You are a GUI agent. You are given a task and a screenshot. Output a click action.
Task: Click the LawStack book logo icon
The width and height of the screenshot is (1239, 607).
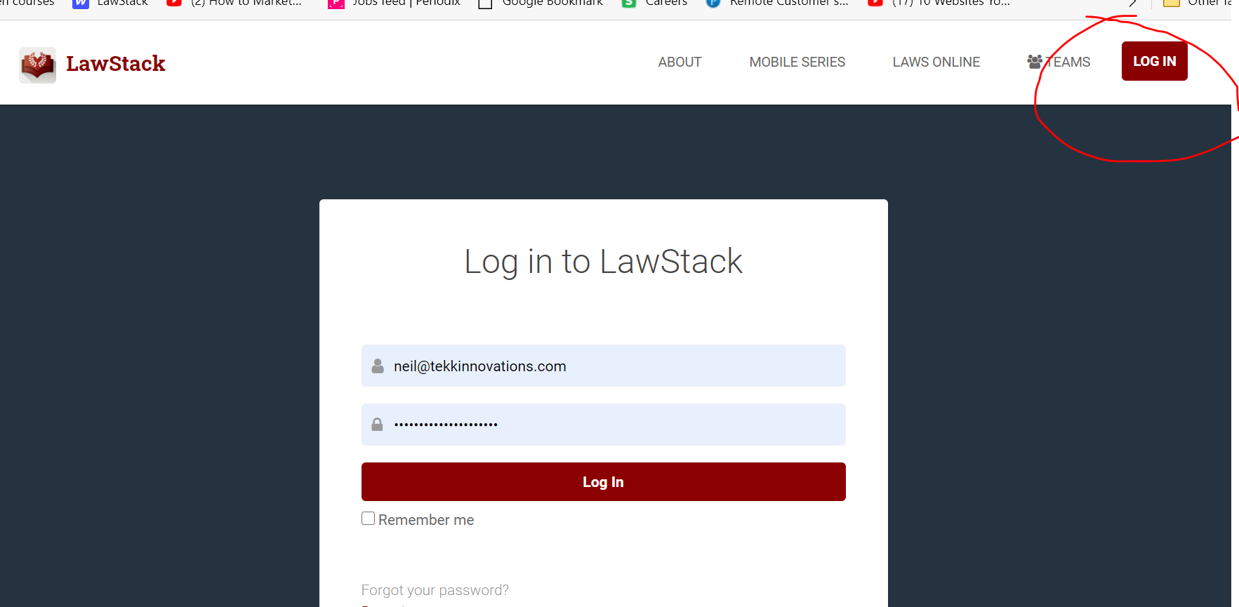coord(38,65)
